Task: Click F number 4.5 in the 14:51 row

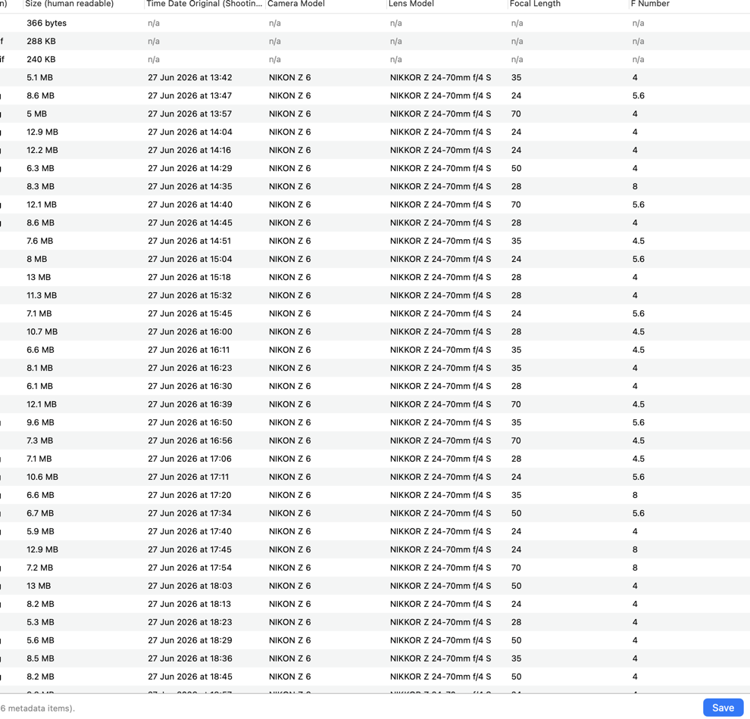Action: pyautogui.click(x=638, y=241)
